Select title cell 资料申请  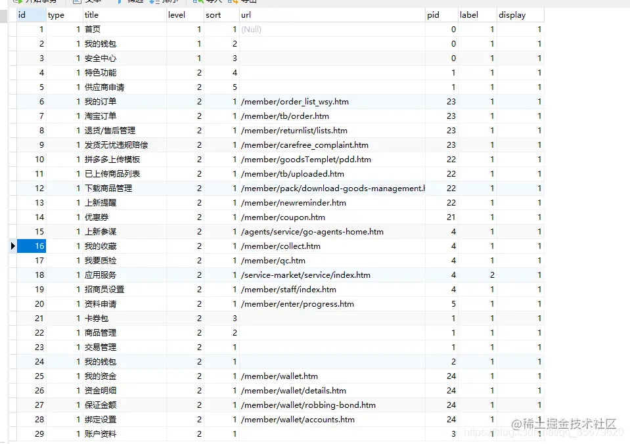(125, 304)
